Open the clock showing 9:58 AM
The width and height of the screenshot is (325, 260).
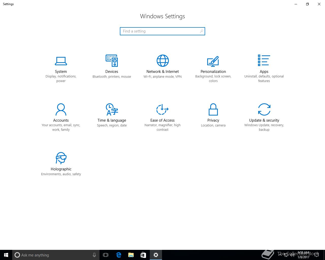click(x=303, y=255)
